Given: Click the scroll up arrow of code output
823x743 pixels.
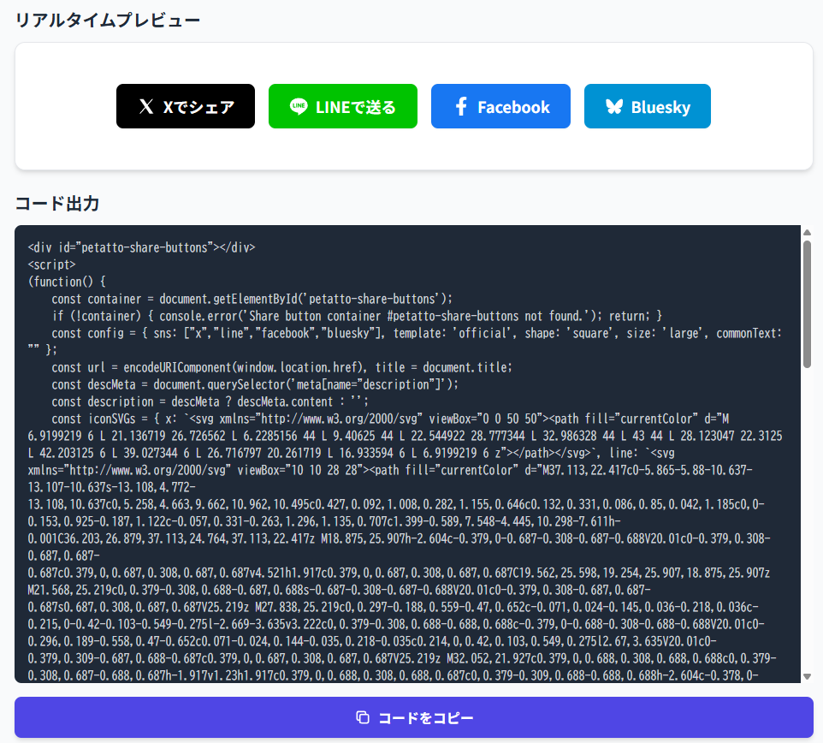Looking at the screenshot, I should pyautogui.click(x=806, y=232).
